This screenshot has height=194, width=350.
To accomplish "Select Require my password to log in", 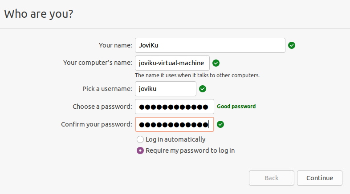I will [x=140, y=150].
